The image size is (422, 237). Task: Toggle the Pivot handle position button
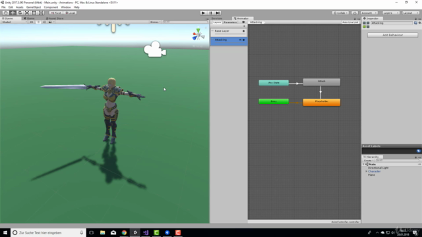(55, 13)
